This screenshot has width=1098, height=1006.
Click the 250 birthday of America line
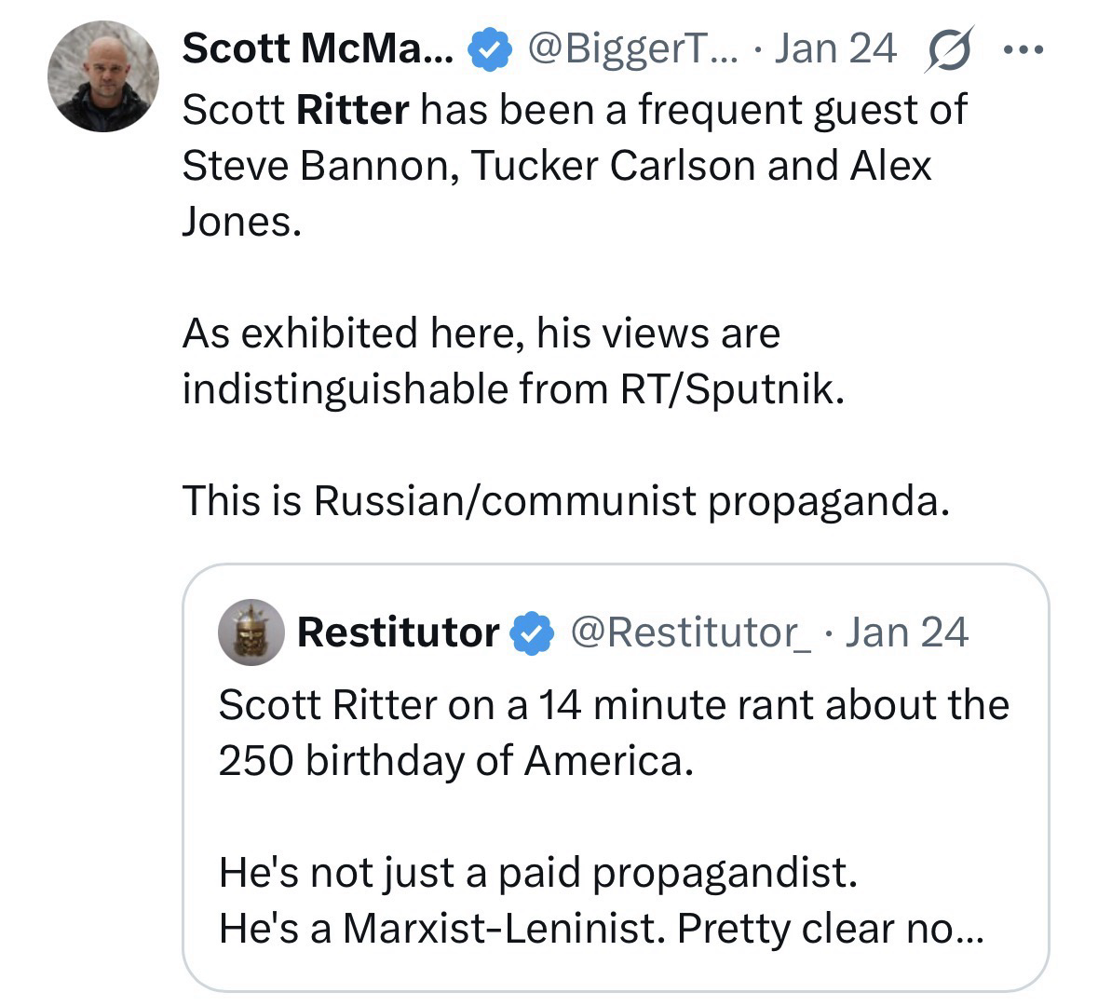click(456, 761)
